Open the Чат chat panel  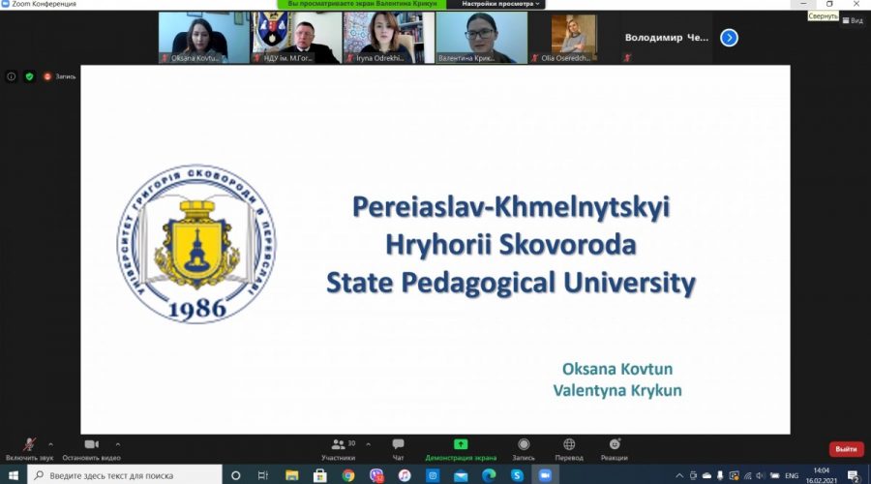point(398,449)
